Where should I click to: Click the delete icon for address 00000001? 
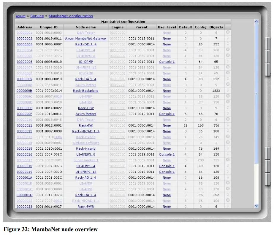tap(228, 33)
